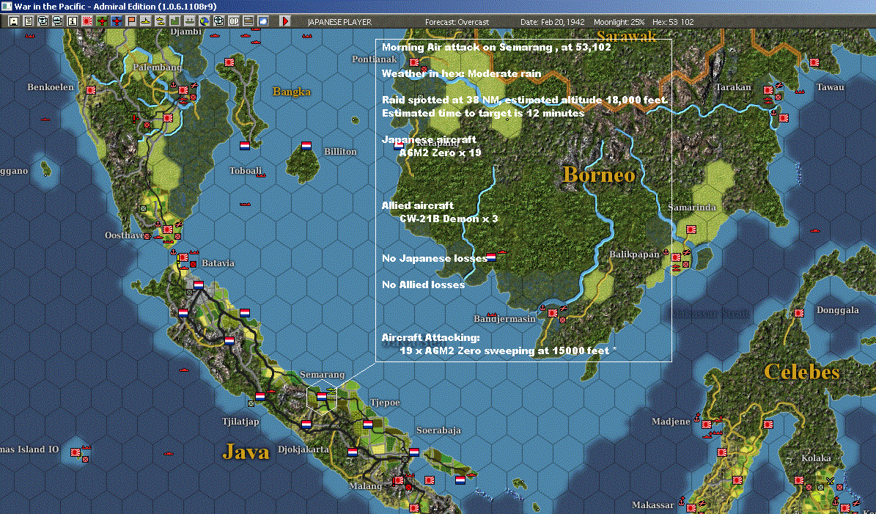
Task: Click the railroad track toolbar icon
Action: [248, 21]
